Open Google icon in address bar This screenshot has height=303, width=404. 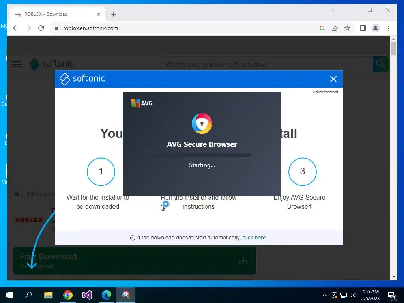[322, 28]
